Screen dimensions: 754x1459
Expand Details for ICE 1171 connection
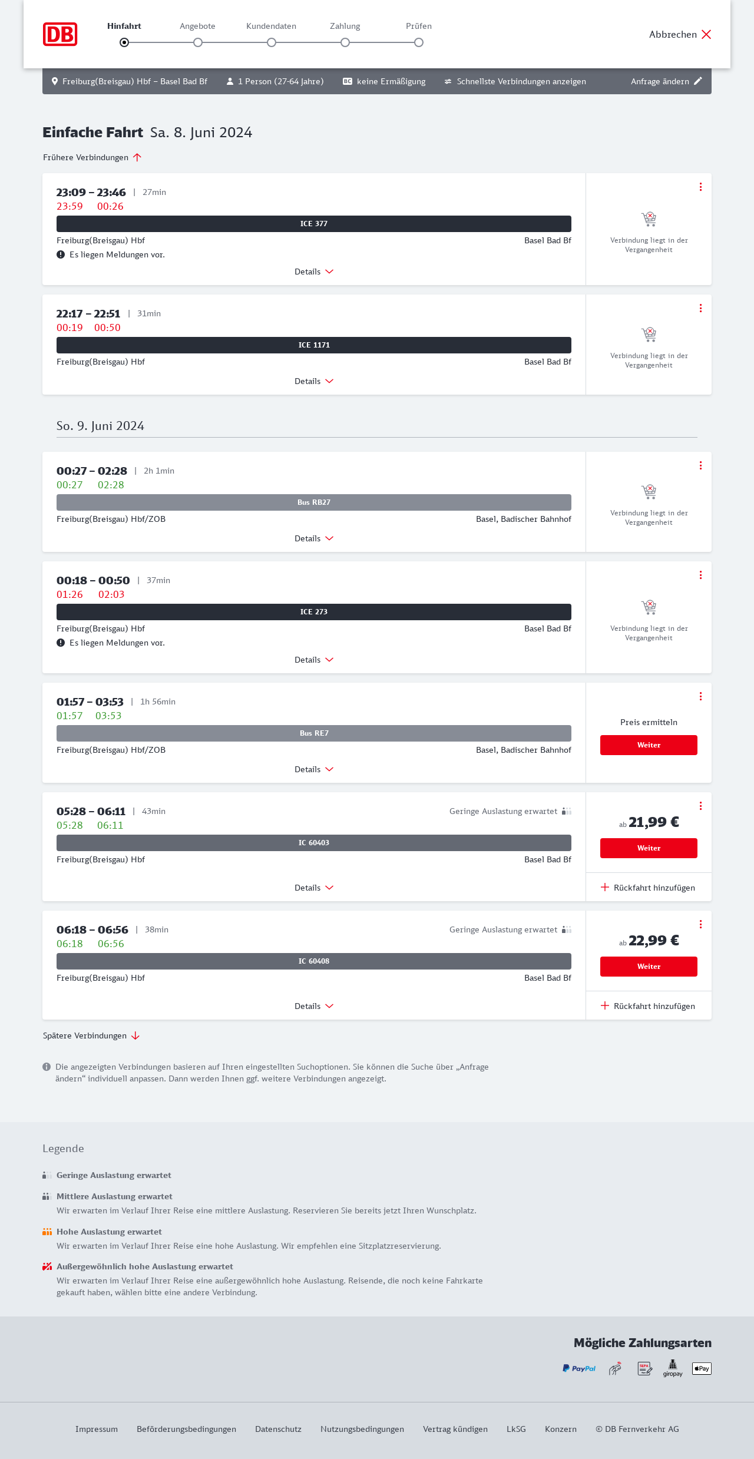click(x=314, y=381)
